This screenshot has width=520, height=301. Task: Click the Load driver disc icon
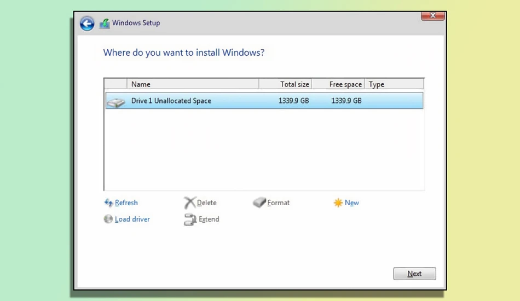pos(108,219)
